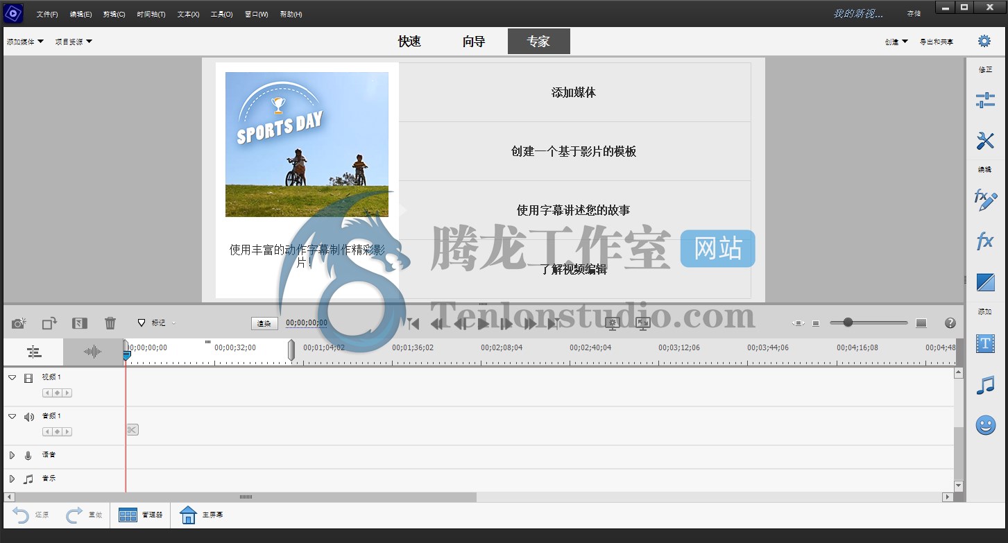Switch to 向导 tab
Image resolution: width=1008 pixels, height=543 pixels.
tap(474, 41)
